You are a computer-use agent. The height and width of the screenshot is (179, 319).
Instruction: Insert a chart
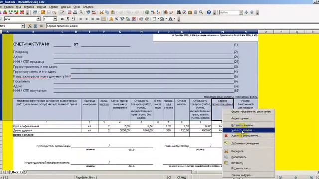(x=166, y=12)
